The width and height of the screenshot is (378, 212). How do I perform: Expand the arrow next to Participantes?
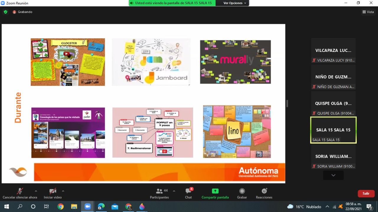click(x=174, y=191)
